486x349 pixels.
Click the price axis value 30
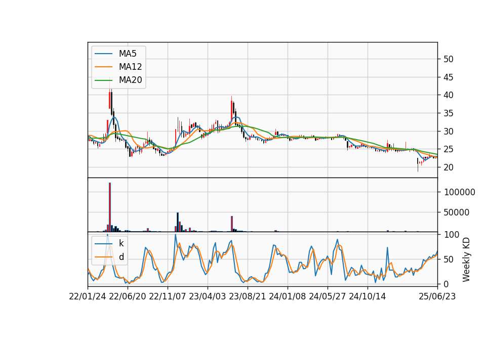[x=448, y=132]
